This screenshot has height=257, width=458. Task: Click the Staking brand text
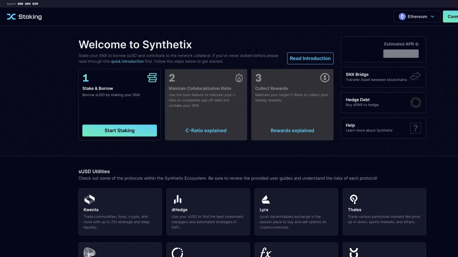(30, 17)
